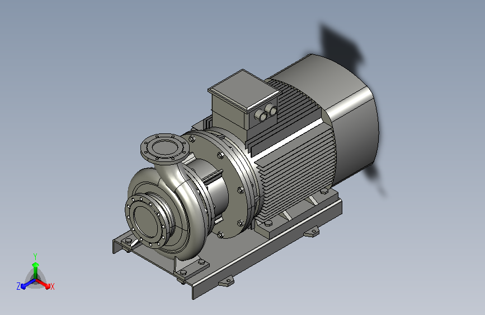Click the green Y axis arrow of triad
The height and width of the screenshot is (315, 485).
[x=36, y=271]
